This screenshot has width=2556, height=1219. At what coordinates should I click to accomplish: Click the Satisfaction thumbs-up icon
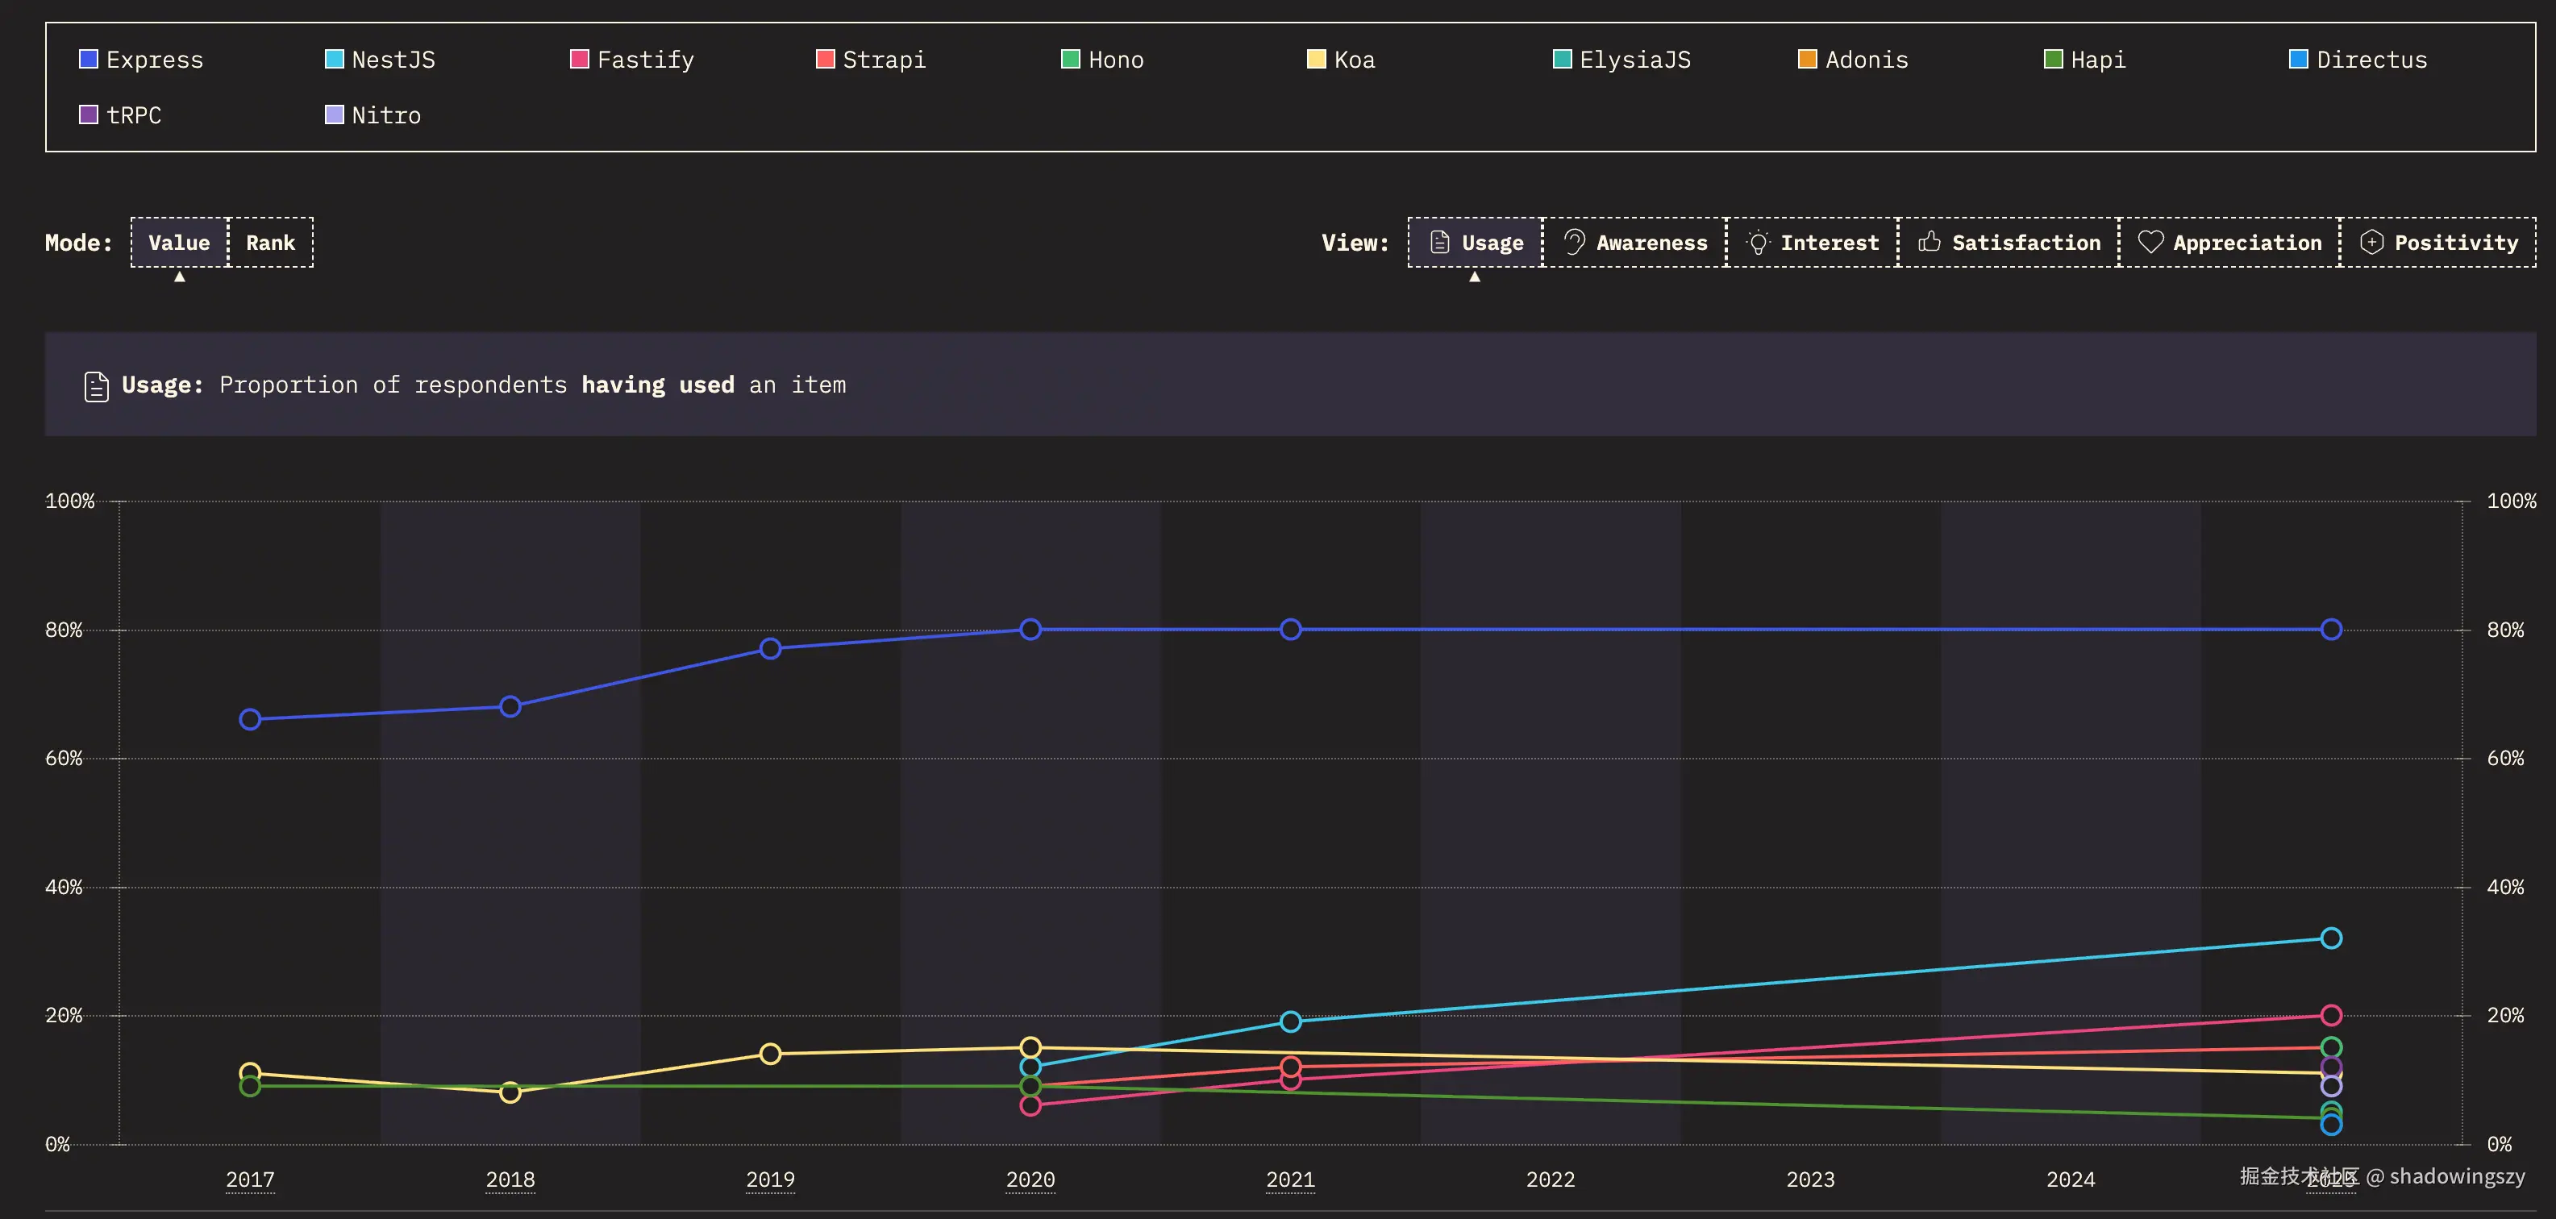click(x=1929, y=242)
